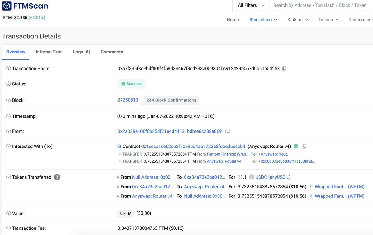This screenshot has height=235, width=373.
Task: Click the green verified checkmark after Router v4
Action: click(x=296, y=146)
